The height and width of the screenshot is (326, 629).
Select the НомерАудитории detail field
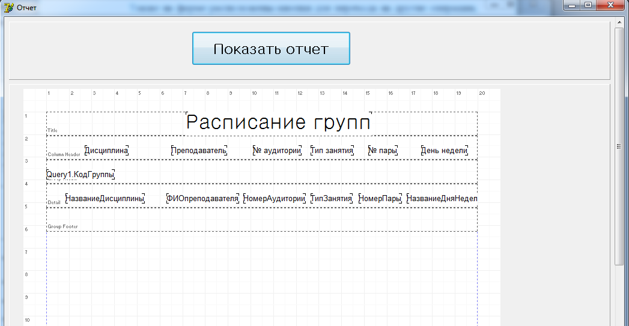(275, 199)
